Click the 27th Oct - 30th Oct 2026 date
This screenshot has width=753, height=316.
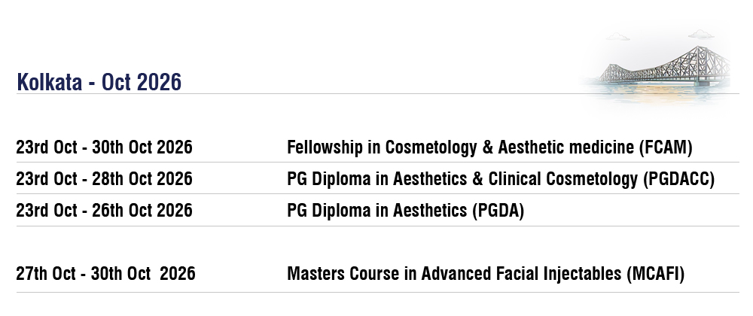[x=105, y=274]
